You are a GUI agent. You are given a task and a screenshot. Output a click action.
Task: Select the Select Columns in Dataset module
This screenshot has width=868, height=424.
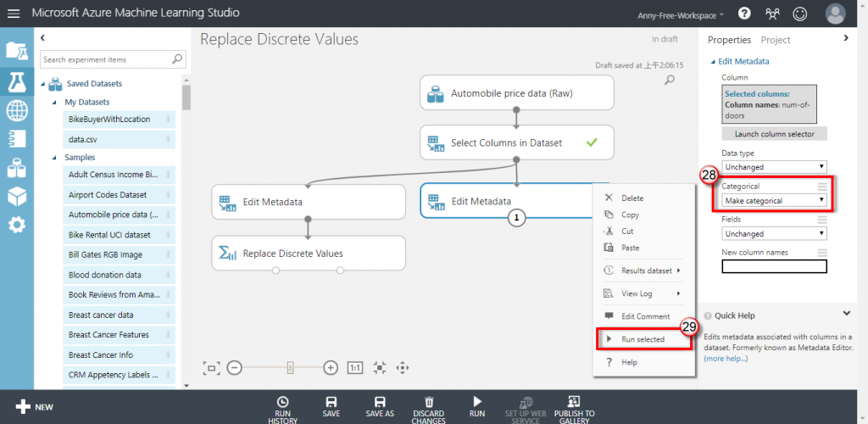517,142
